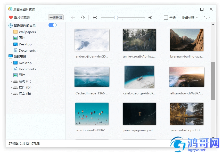Click the filename annie-spratt-Abnkxs...
The height and width of the screenshot is (154, 222).
click(x=139, y=56)
